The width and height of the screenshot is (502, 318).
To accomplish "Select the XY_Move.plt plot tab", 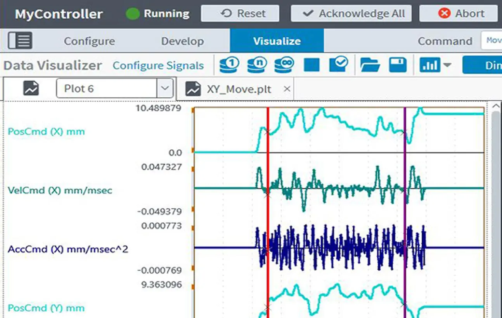I will (x=239, y=89).
